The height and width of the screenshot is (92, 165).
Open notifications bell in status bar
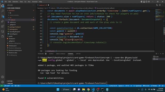[x=163, y=86]
